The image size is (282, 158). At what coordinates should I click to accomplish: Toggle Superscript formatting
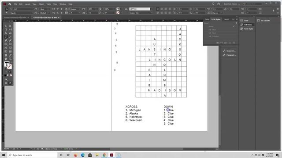pyautogui.click(x=58, y=9)
